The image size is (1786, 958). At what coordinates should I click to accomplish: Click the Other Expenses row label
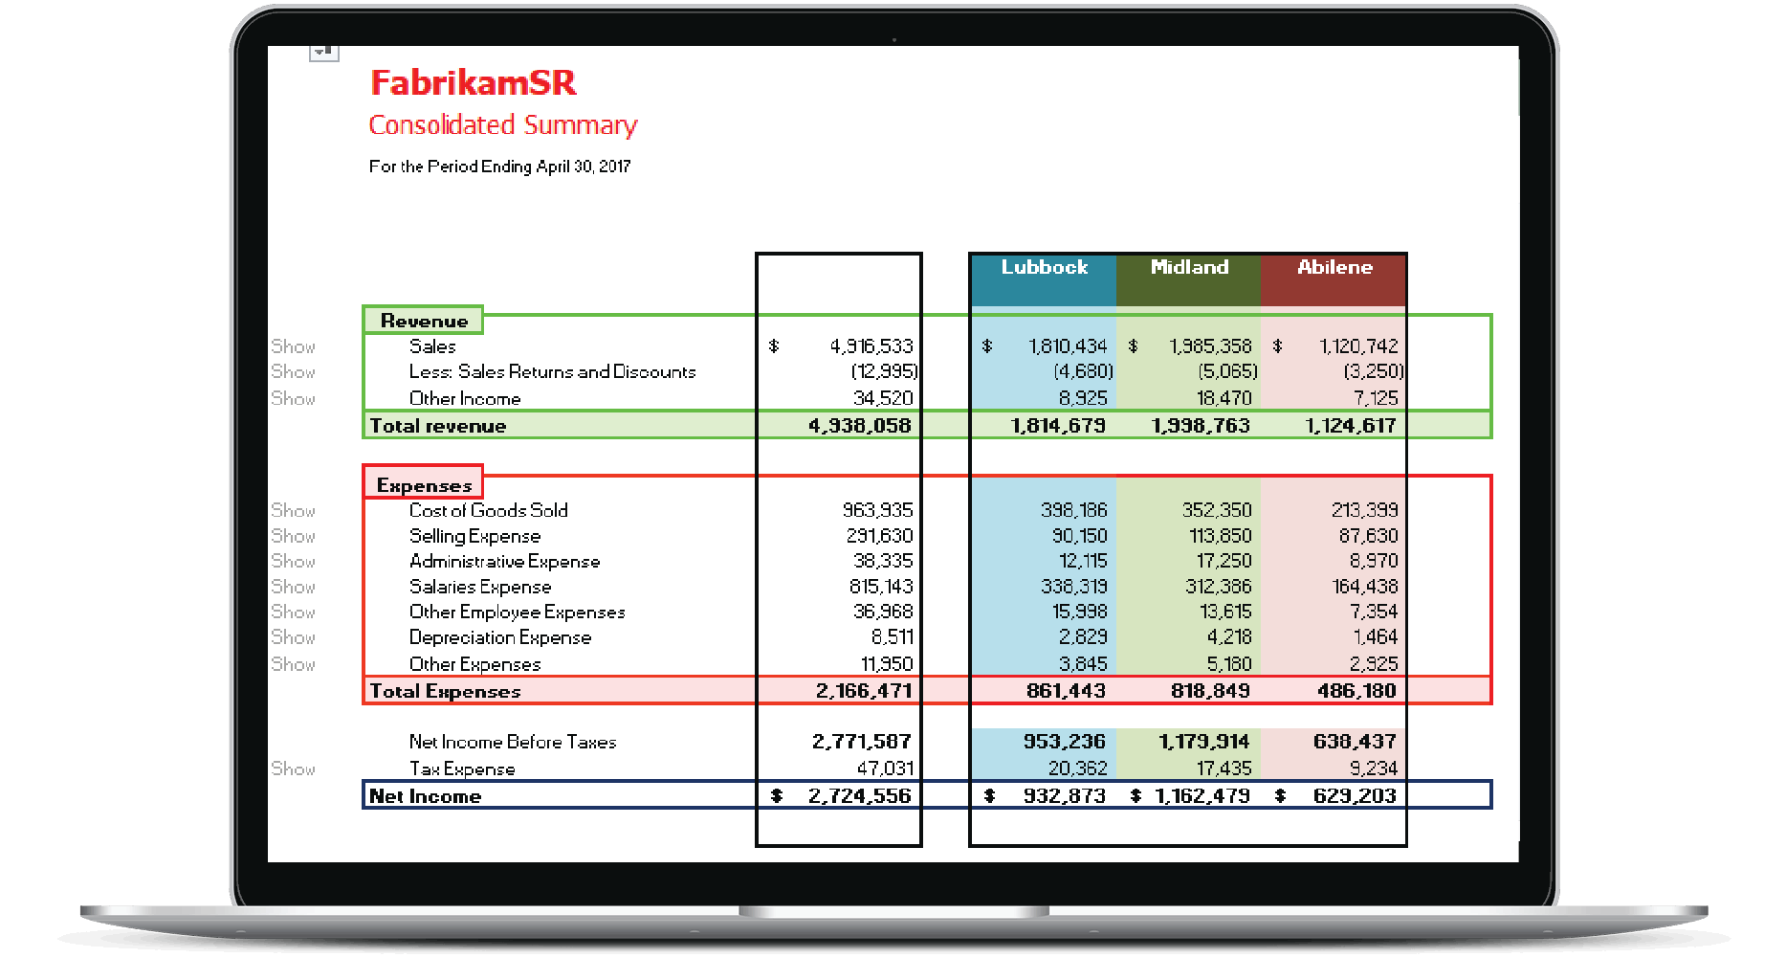(474, 664)
